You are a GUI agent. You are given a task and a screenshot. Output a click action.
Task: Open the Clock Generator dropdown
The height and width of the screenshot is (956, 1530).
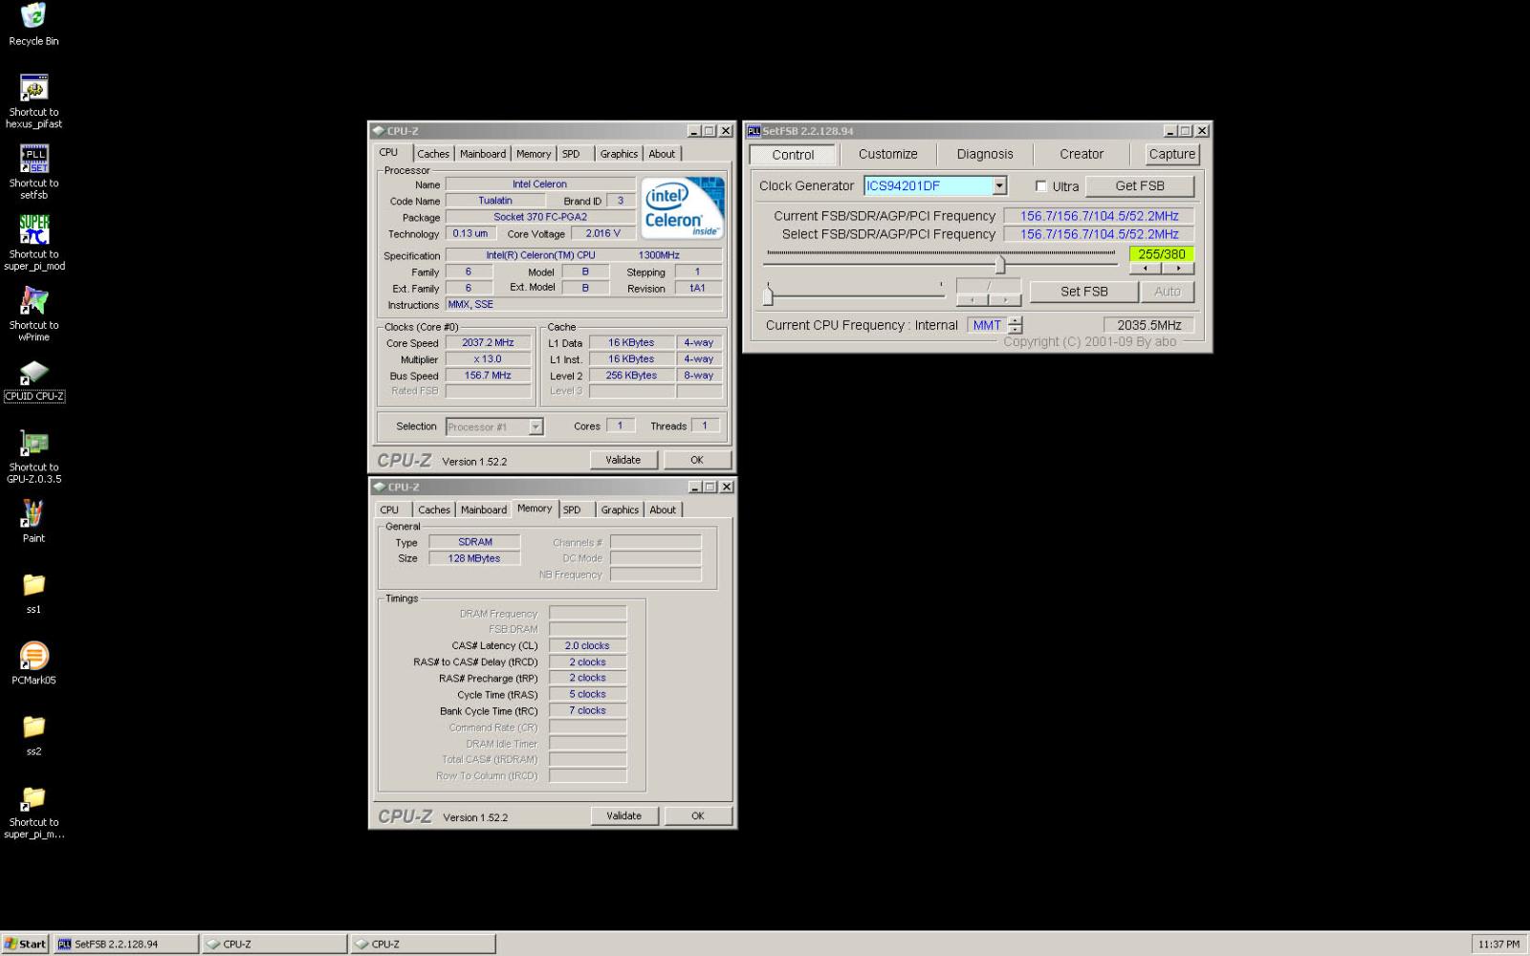[999, 185]
